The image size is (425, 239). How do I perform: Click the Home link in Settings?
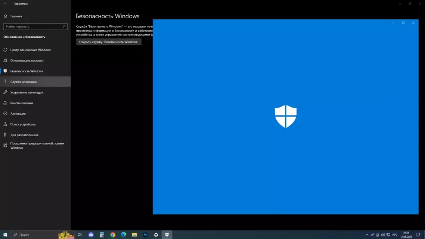16,16
